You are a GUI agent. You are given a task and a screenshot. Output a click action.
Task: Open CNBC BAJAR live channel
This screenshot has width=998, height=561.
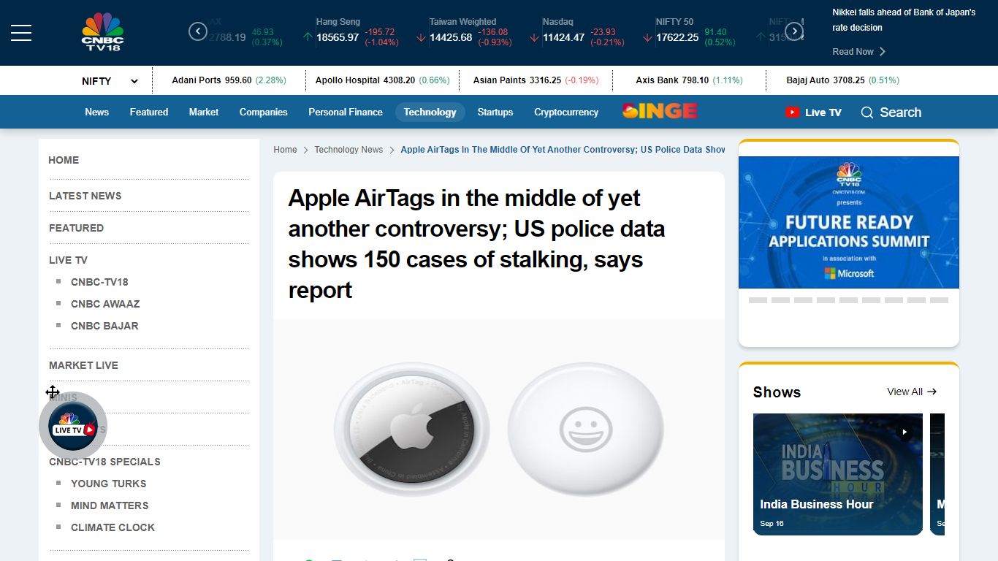pos(104,326)
